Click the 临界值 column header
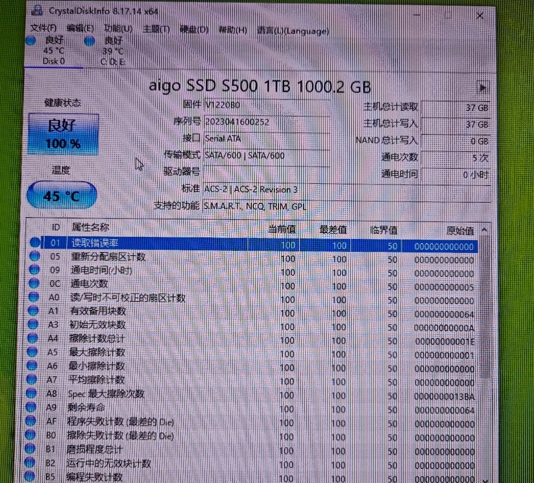This screenshot has height=483, width=534. tap(384, 231)
